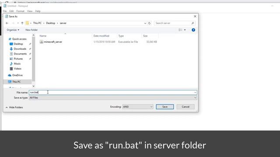The height and width of the screenshot is (157, 280).
Task: Click the search magnifier icon
Action: coord(192,23)
